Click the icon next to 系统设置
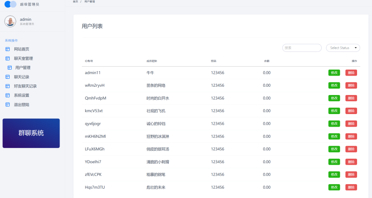This screenshot has width=372, height=198. (7, 96)
